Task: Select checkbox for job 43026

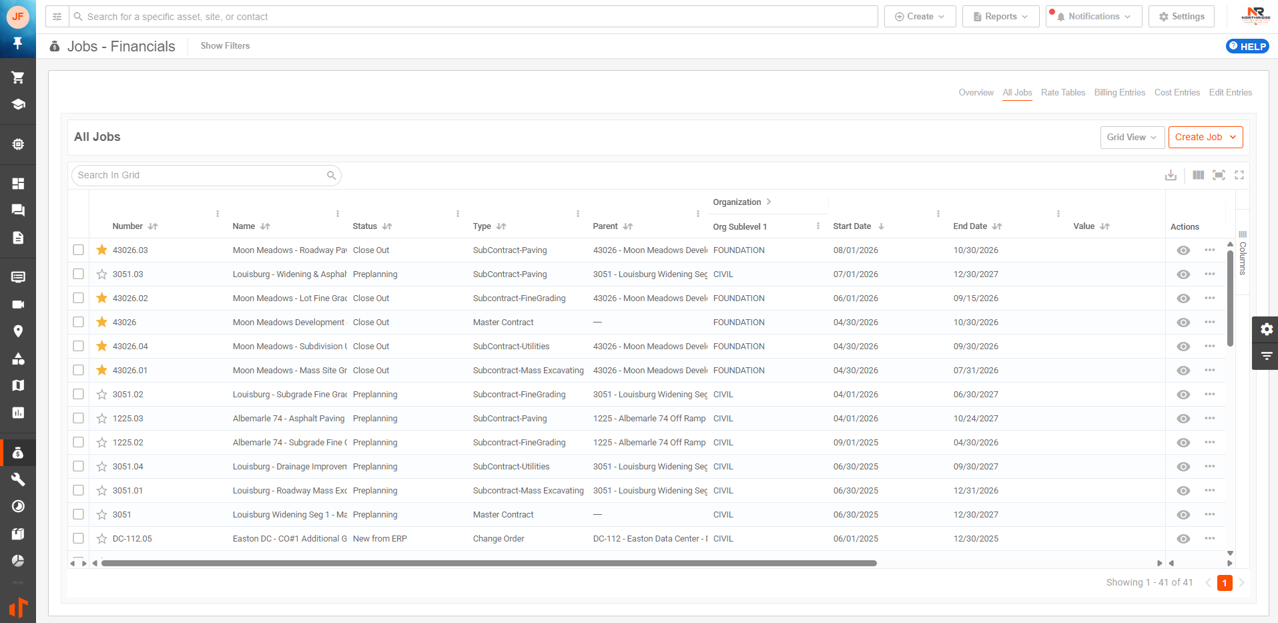Action: (78, 323)
